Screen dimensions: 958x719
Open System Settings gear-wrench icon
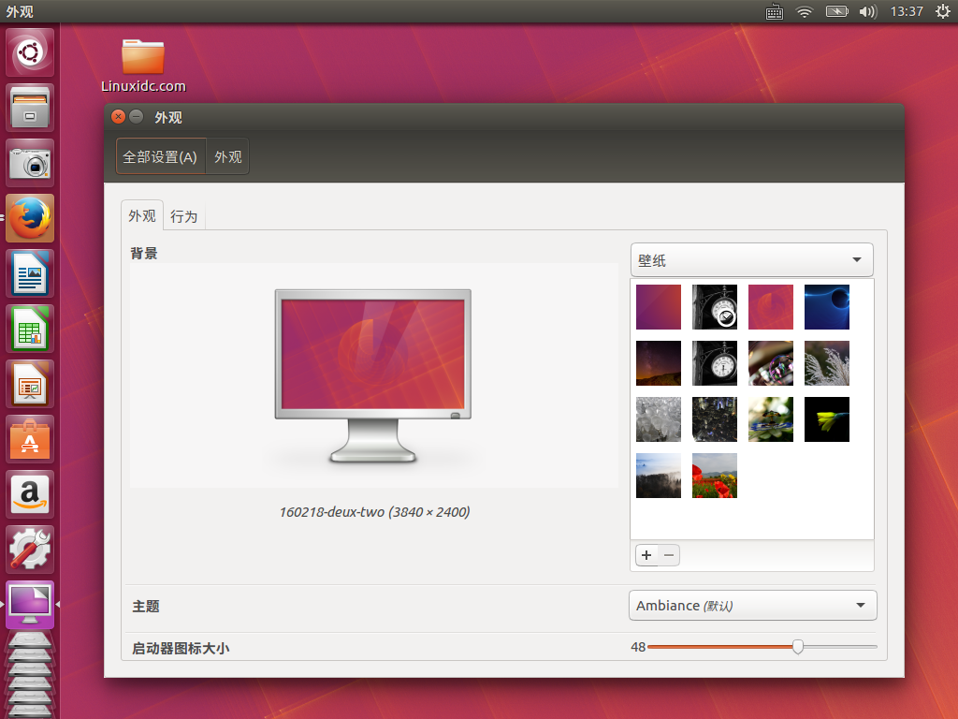(30, 549)
